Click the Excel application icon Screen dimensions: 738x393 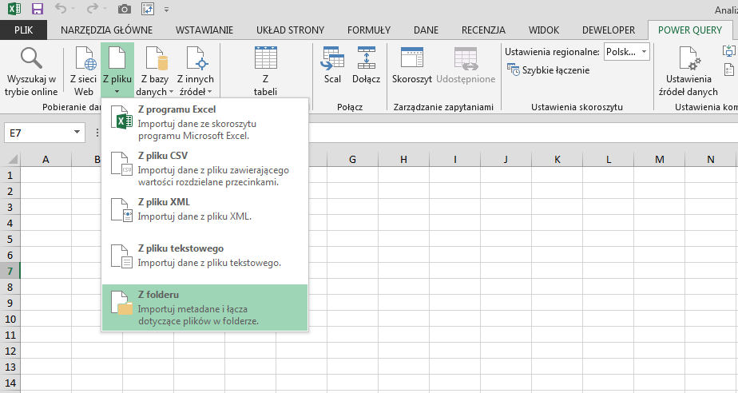[x=14, y=9]
